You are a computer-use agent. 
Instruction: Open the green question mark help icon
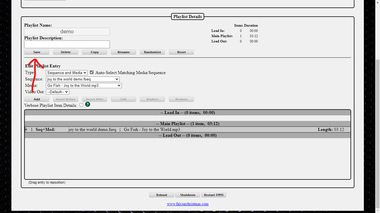click(x=88, y=105)
